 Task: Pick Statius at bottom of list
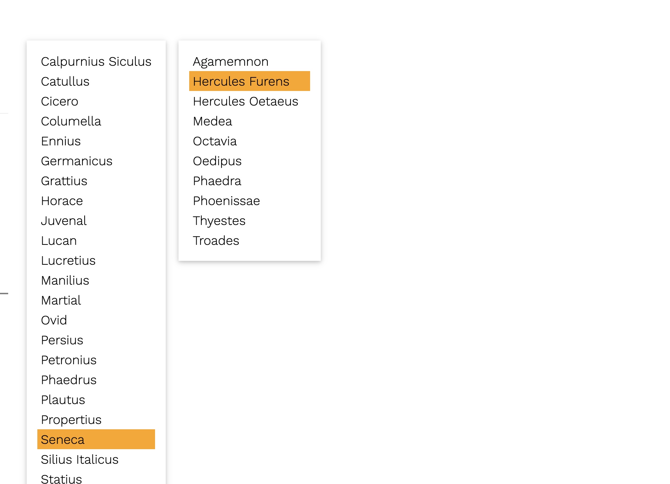click(62, 478)
